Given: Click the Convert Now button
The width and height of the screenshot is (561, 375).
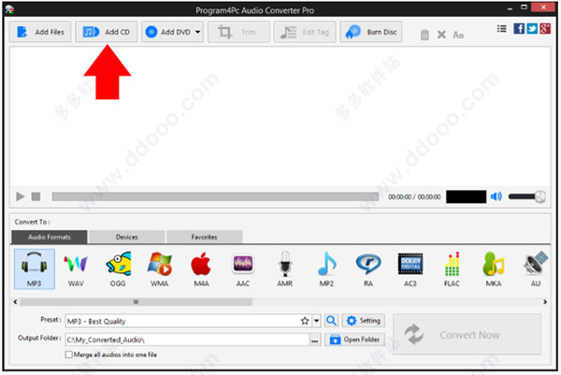Looking at the screenshot, I should [x=467, y=335].
